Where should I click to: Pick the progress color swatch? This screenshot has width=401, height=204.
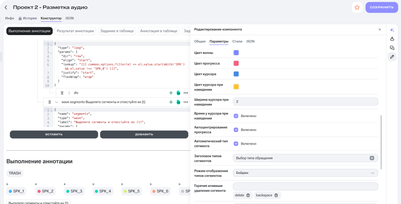[x=236, y=63]
